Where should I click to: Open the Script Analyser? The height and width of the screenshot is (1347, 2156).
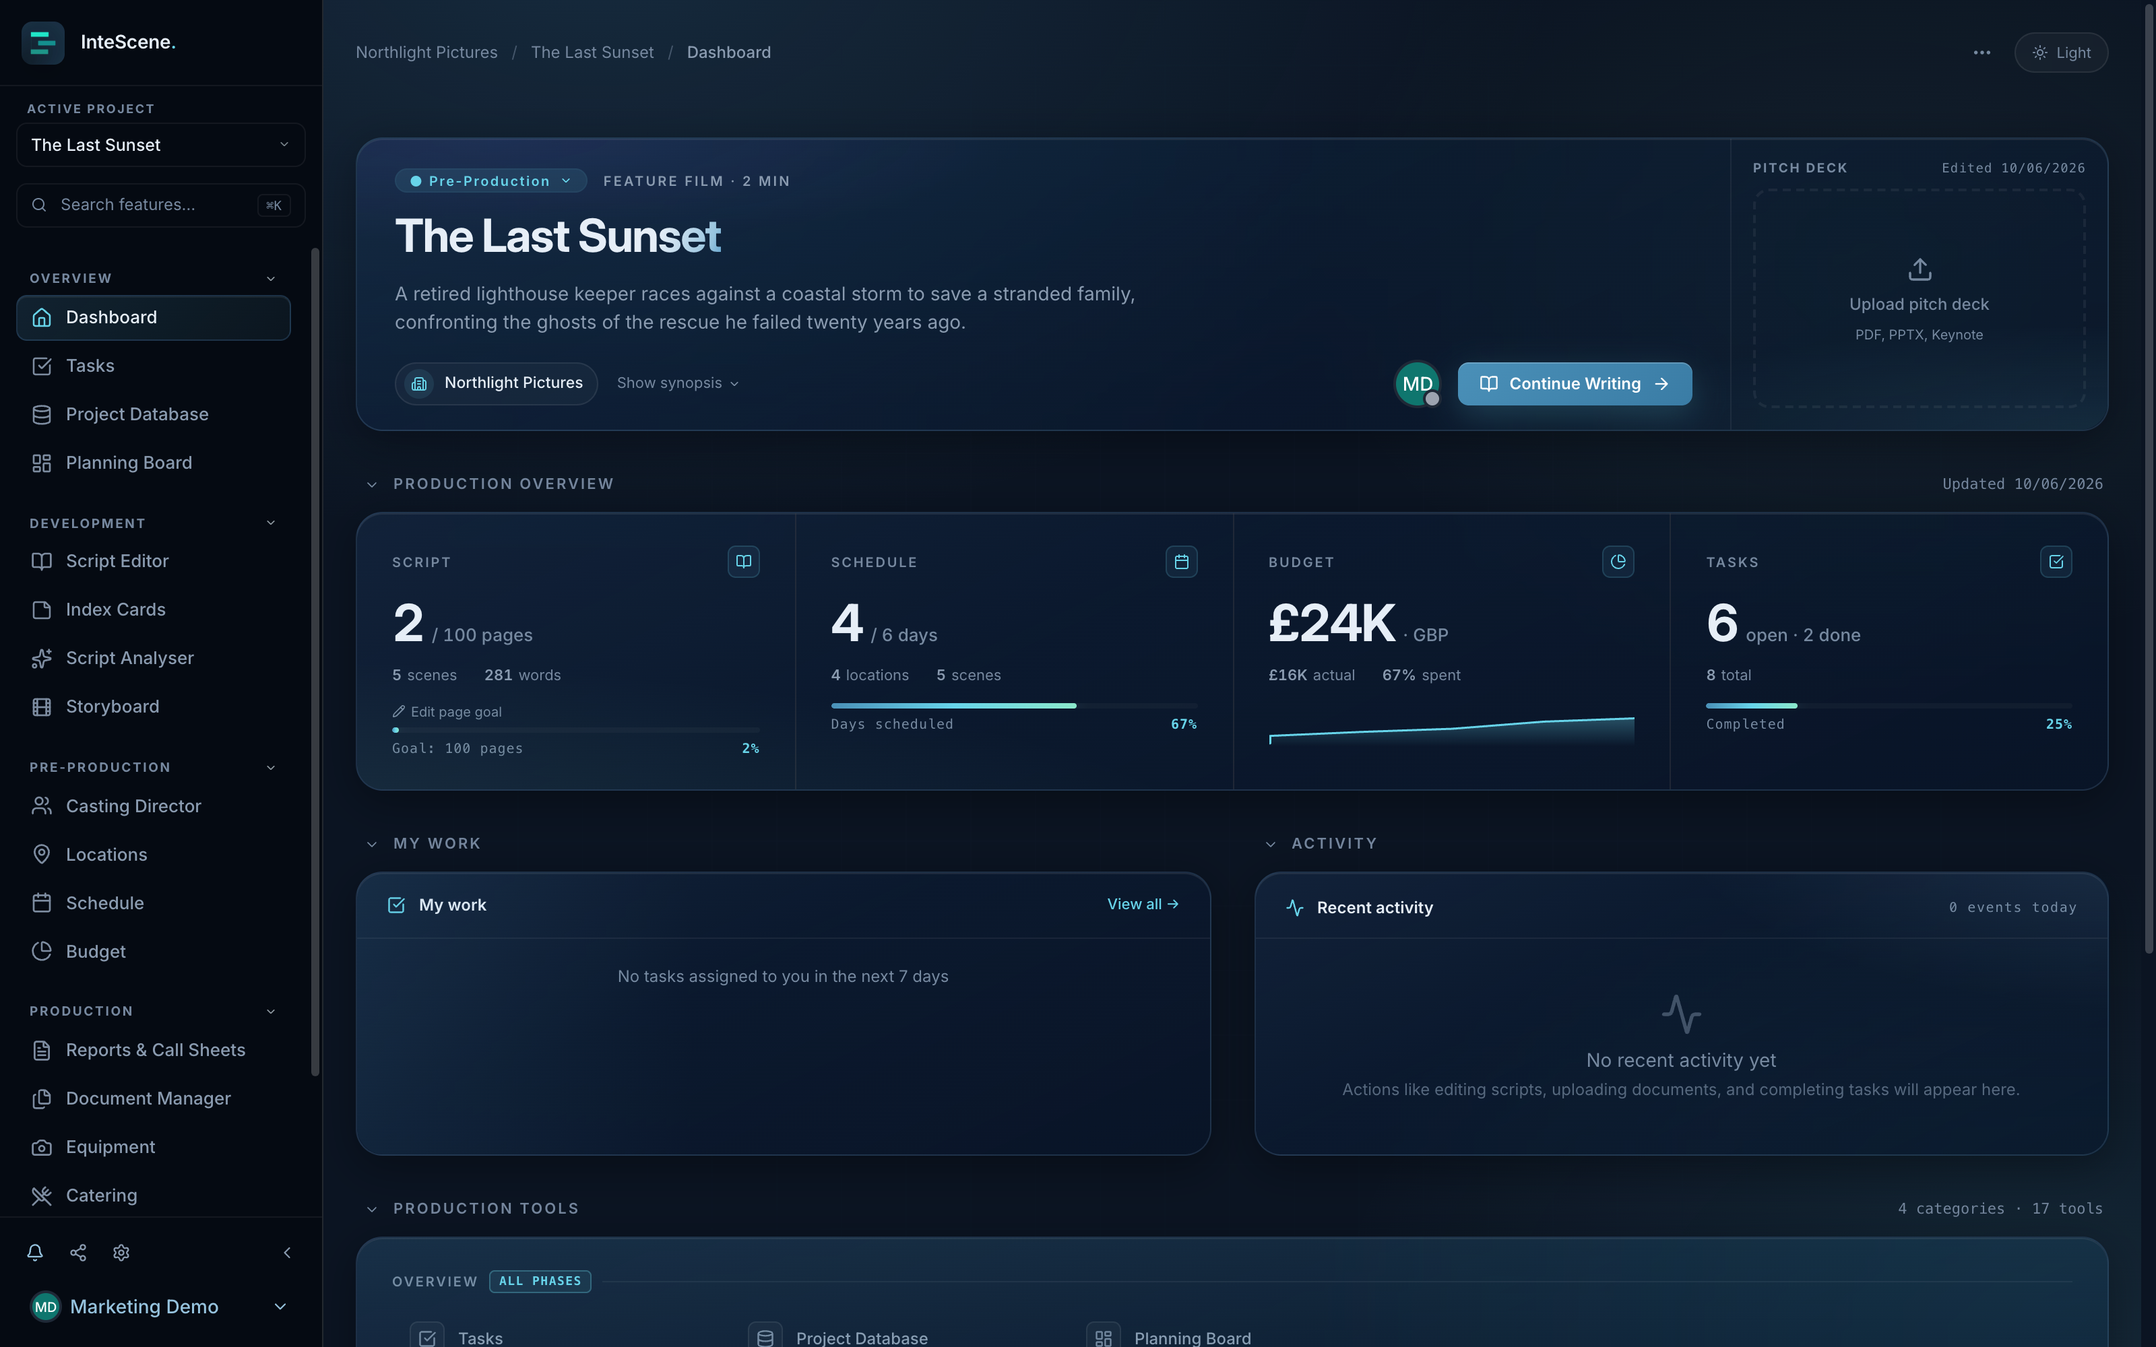tap(153, 659)
